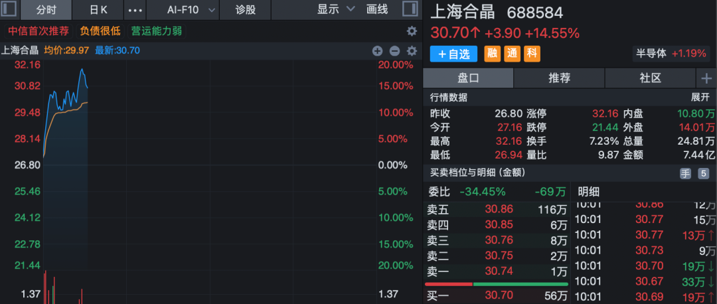Expand 行情数据 with 展开
Image resolution: width=717 pixels, height=304 pixels.
(x=700, y=98)
